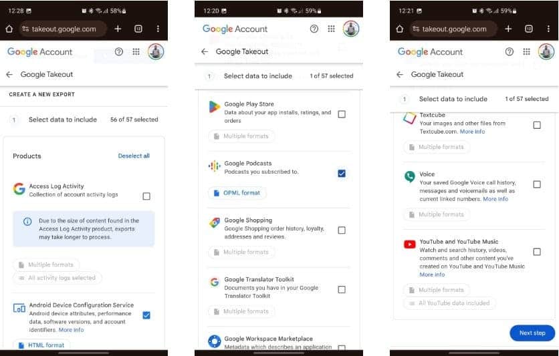Check the Google Translator Toolkit checkbox

[x=342, y=289]
